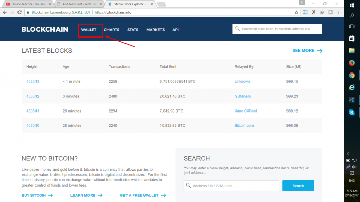Open block height 453543
The height and width of the screenshot is (202, 360).
pyautogui.click(x=32, y=82)
